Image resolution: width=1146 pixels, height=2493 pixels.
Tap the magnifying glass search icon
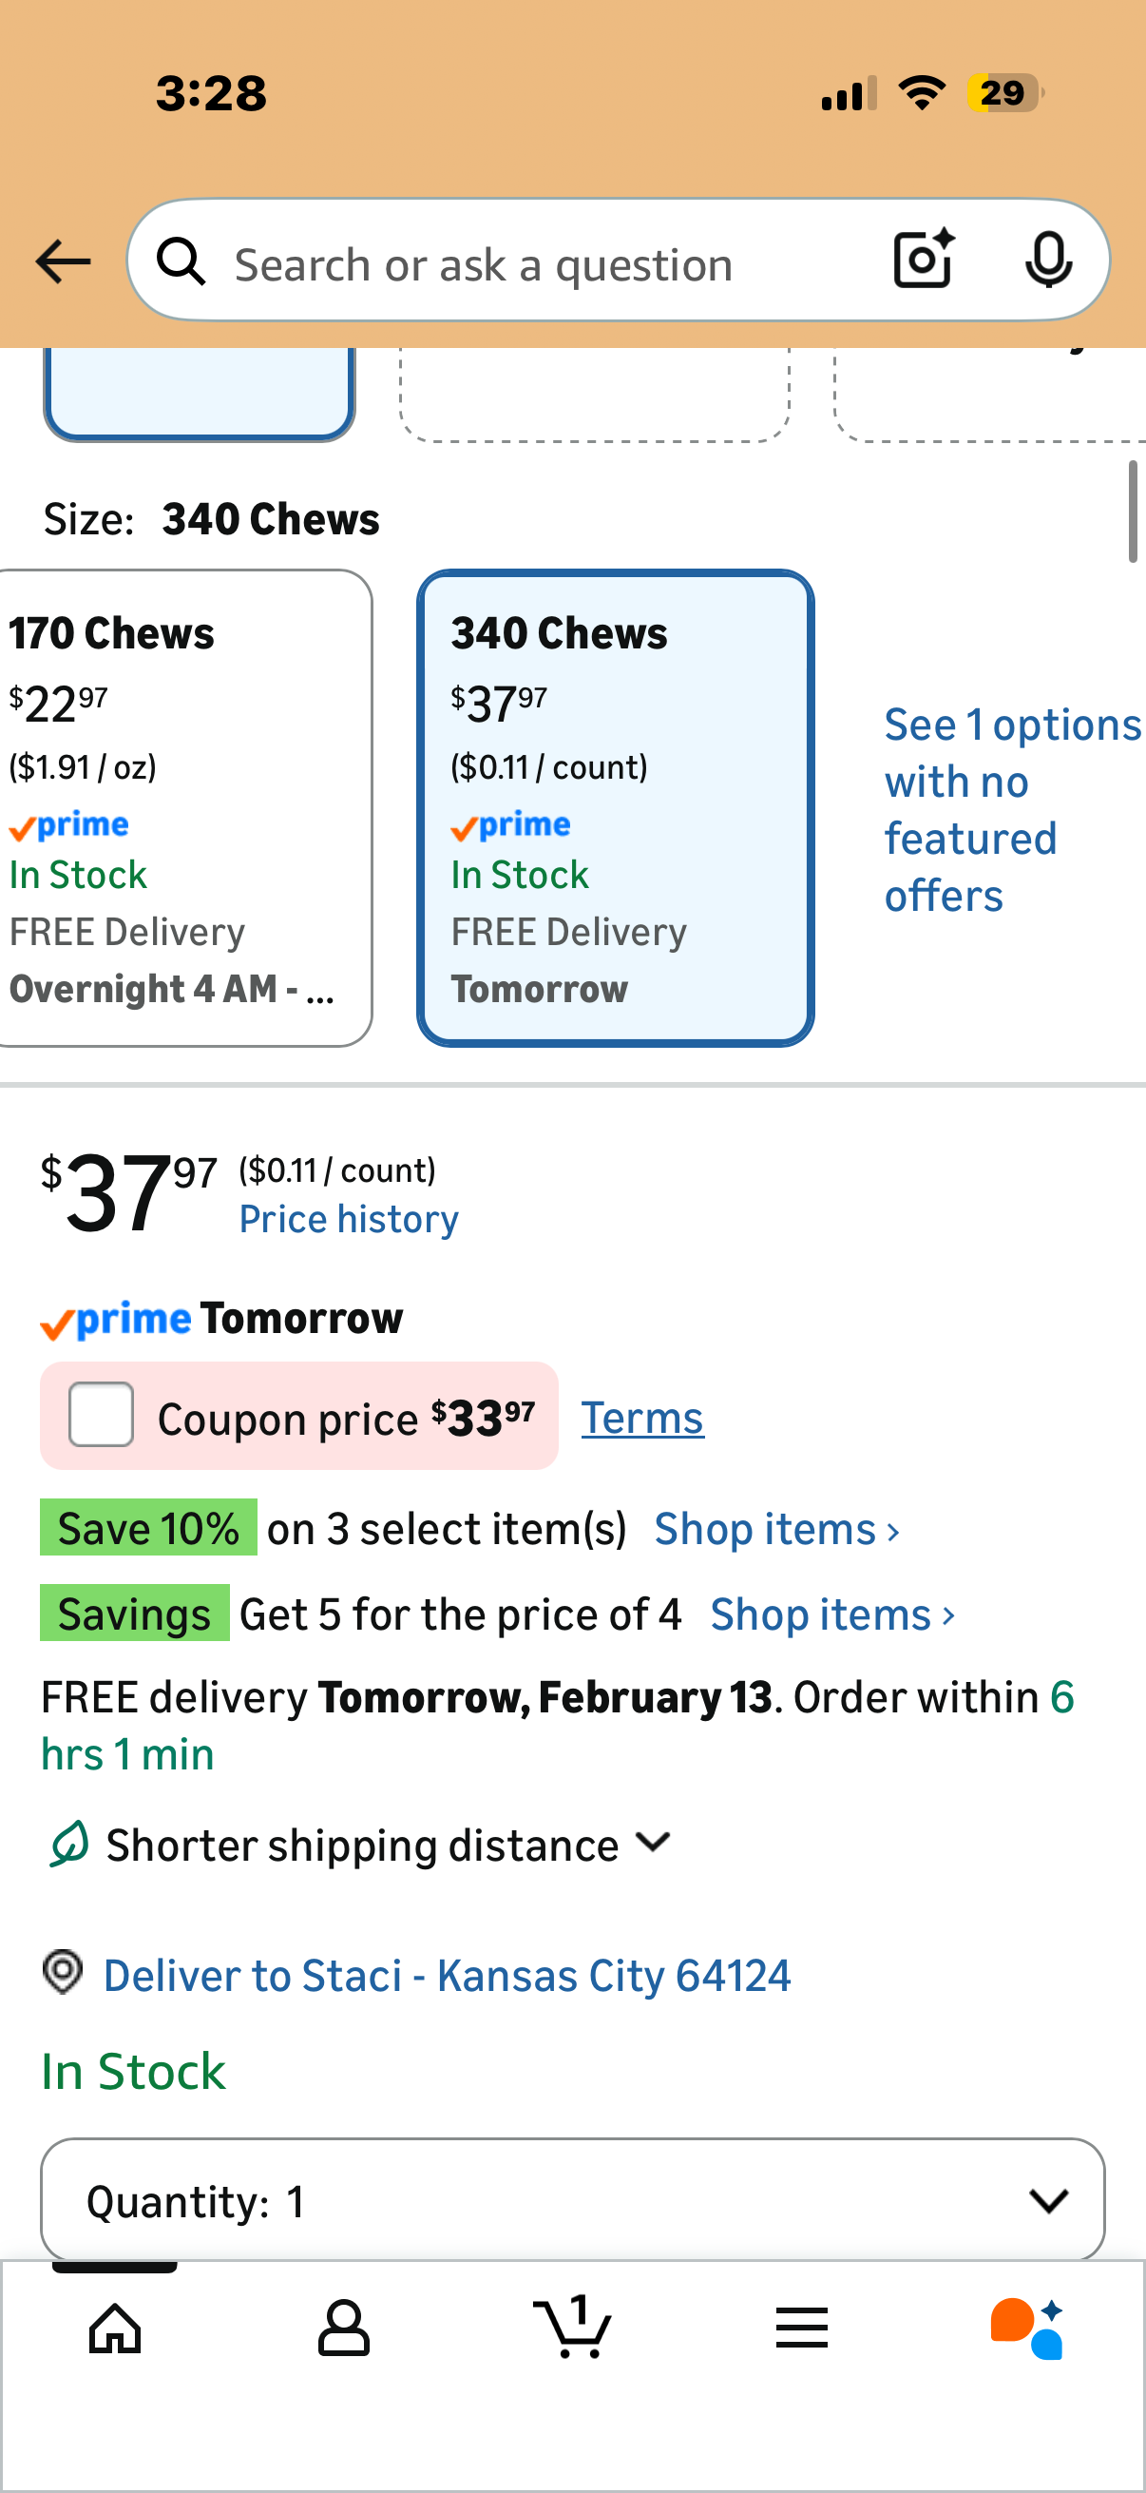click(x=182, y=261)
